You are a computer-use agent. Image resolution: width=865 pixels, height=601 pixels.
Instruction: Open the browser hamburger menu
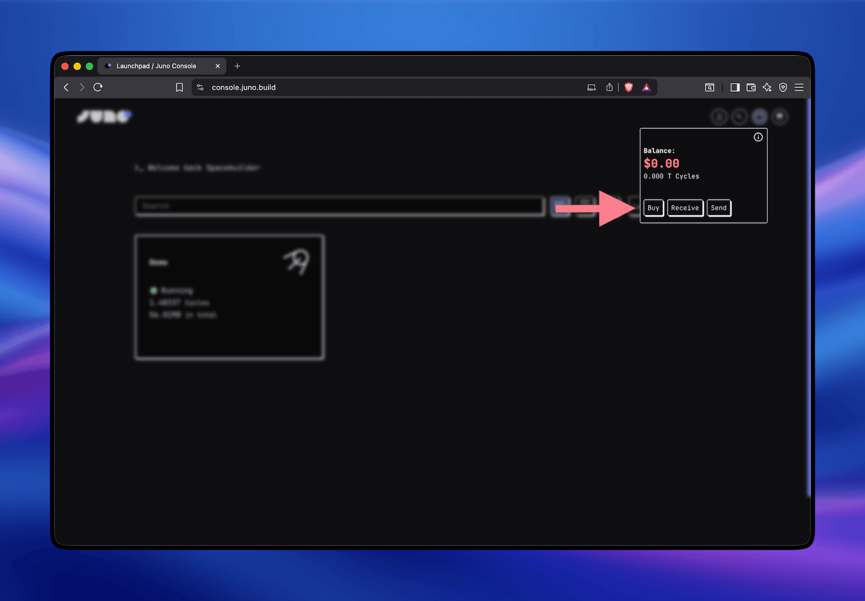pyautogui.click(x=799, y=87)
